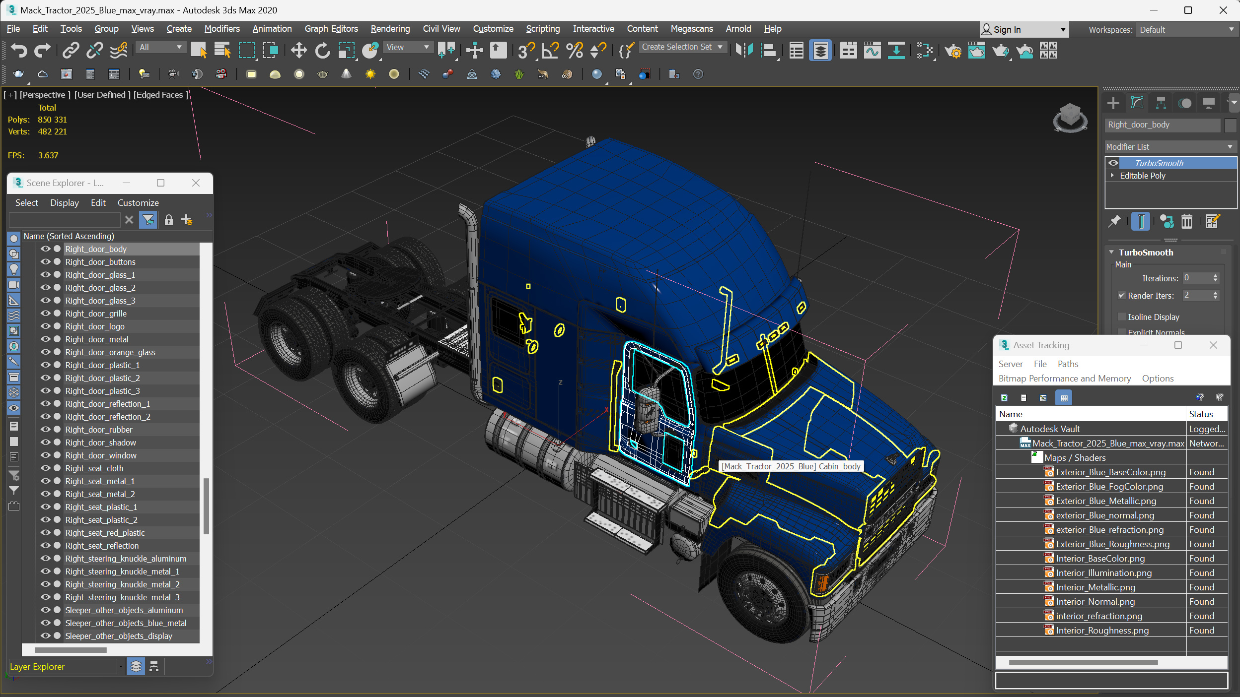Click the Mirror tool icon
Screen dimensions: 1240x697
pos(744,51)
